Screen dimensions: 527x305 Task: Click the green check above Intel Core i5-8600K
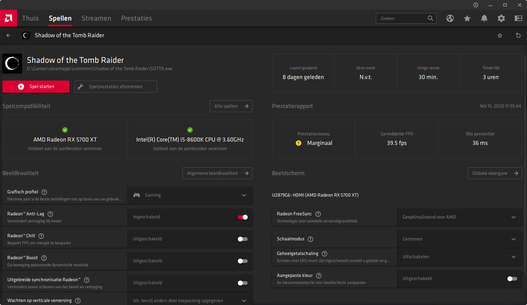tap(190, 130)
